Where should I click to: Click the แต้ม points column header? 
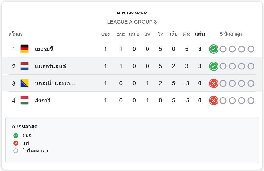[x=200, y=34]
